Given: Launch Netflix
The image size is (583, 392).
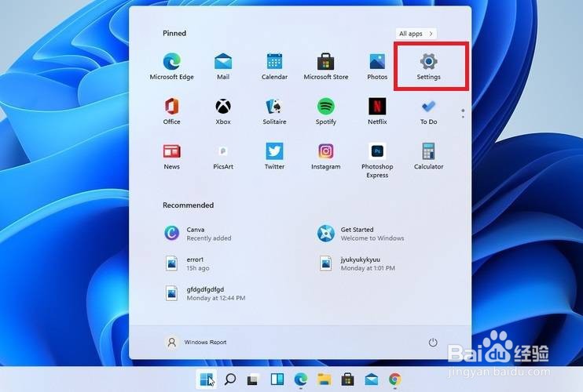Looking at the screenshot, I should [x=377, y=111].
